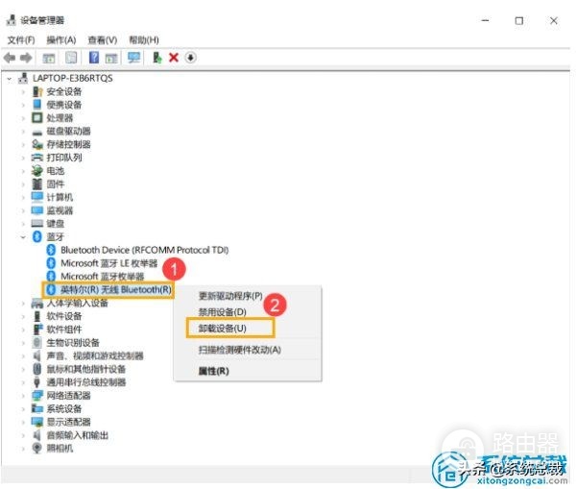
Task: Select the 软件设备 tree row
Action: click(x=64, y=316)
